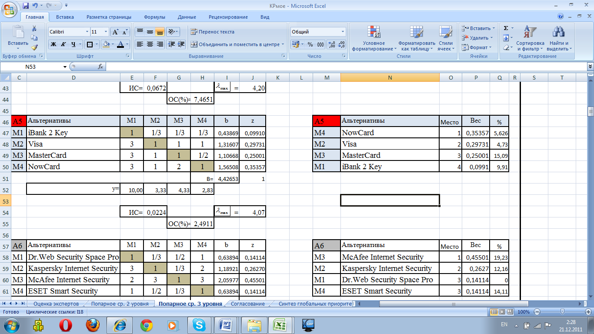Click the Fill down-arrow icon

coord(506,38)
